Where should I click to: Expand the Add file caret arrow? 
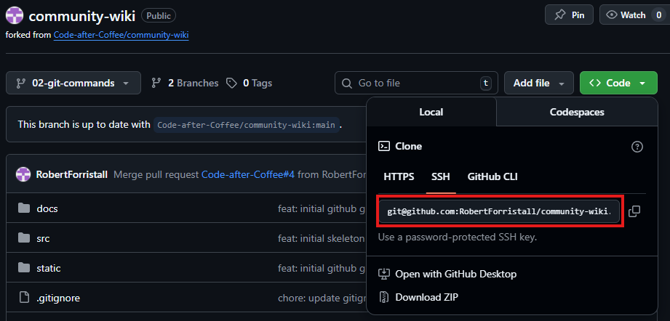click(561, 83)
